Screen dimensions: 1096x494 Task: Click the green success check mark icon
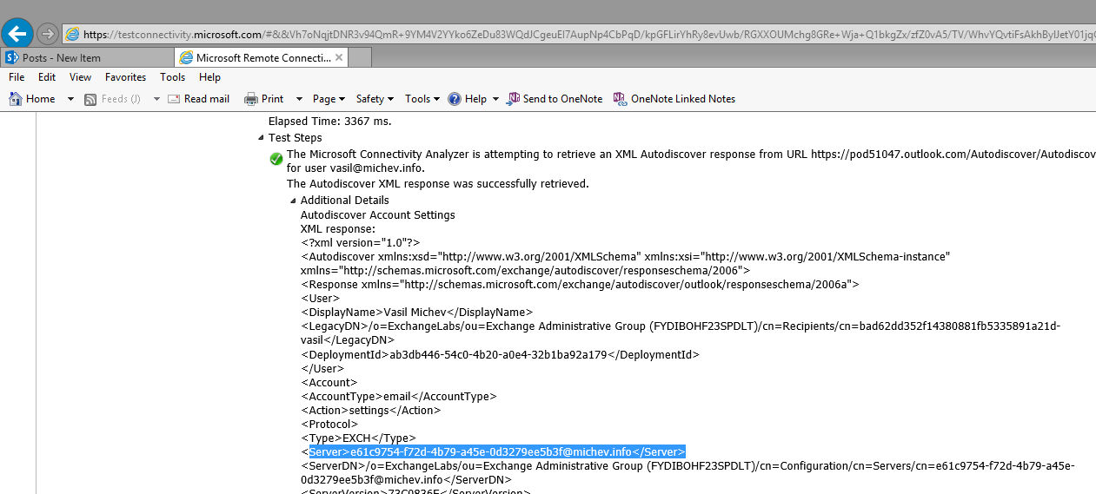tap(276, 159)
